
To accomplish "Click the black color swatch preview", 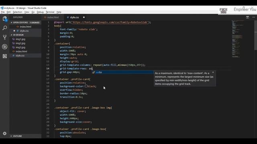I will click(86, 86).
